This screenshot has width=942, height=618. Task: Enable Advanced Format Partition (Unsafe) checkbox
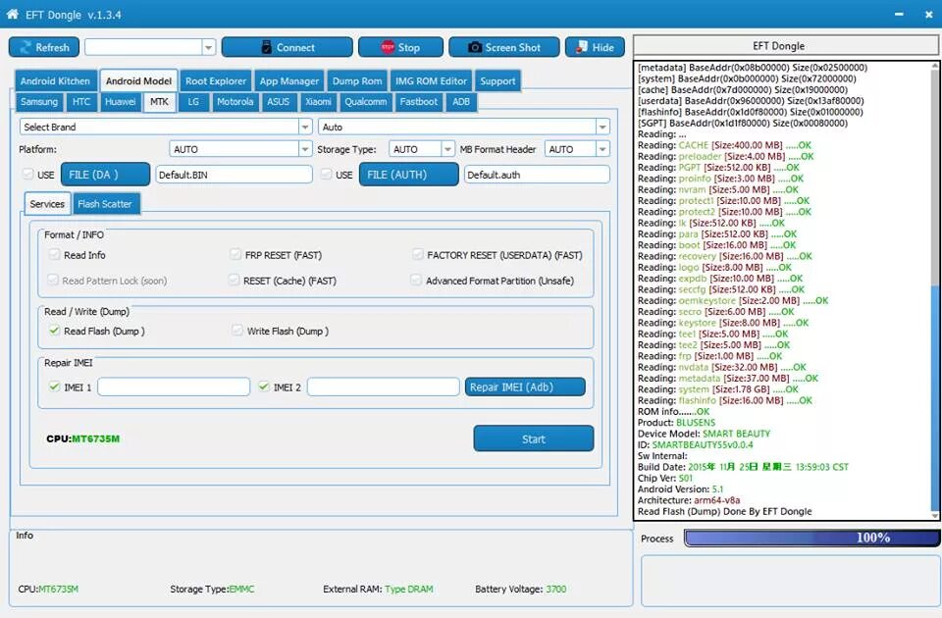416,280
